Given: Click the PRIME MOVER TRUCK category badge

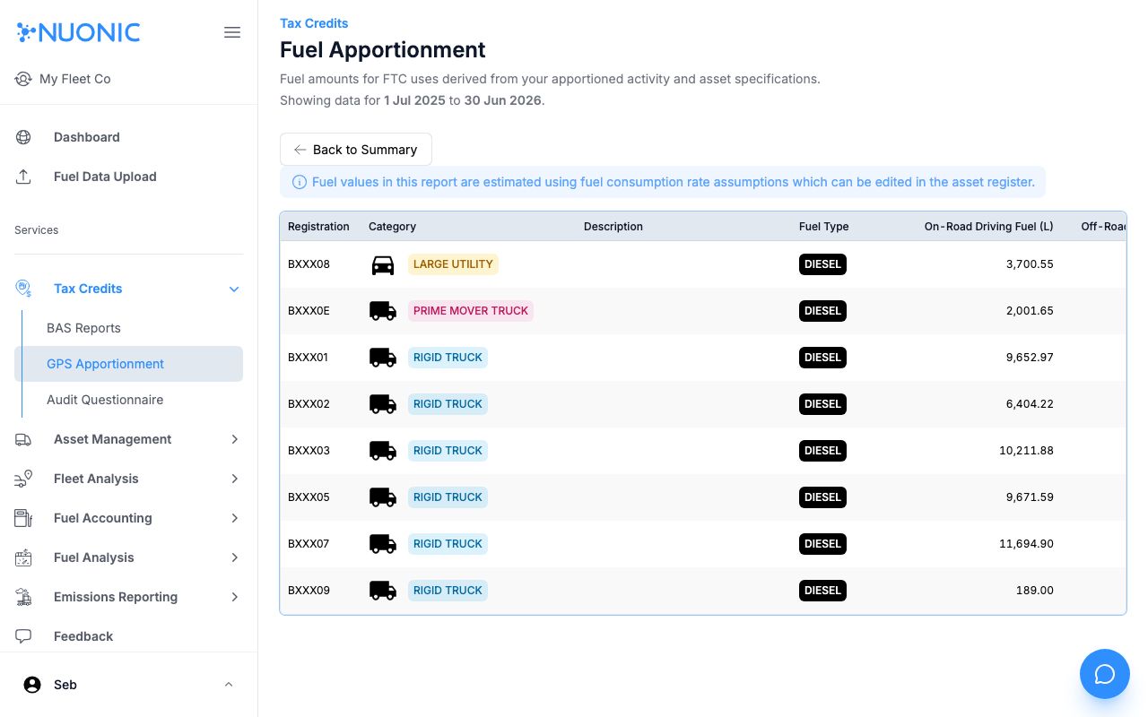Looking at the screenshot, I should tap(471, 311).
